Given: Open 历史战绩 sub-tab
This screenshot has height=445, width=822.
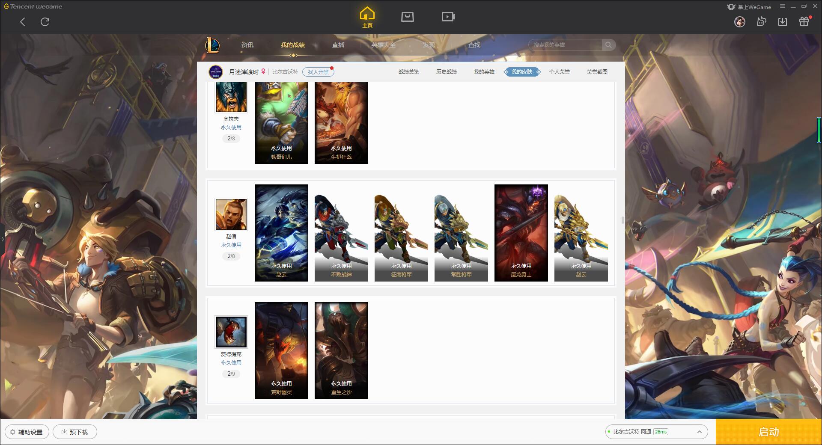Looking at the screenshot, I should click(447, 72).
